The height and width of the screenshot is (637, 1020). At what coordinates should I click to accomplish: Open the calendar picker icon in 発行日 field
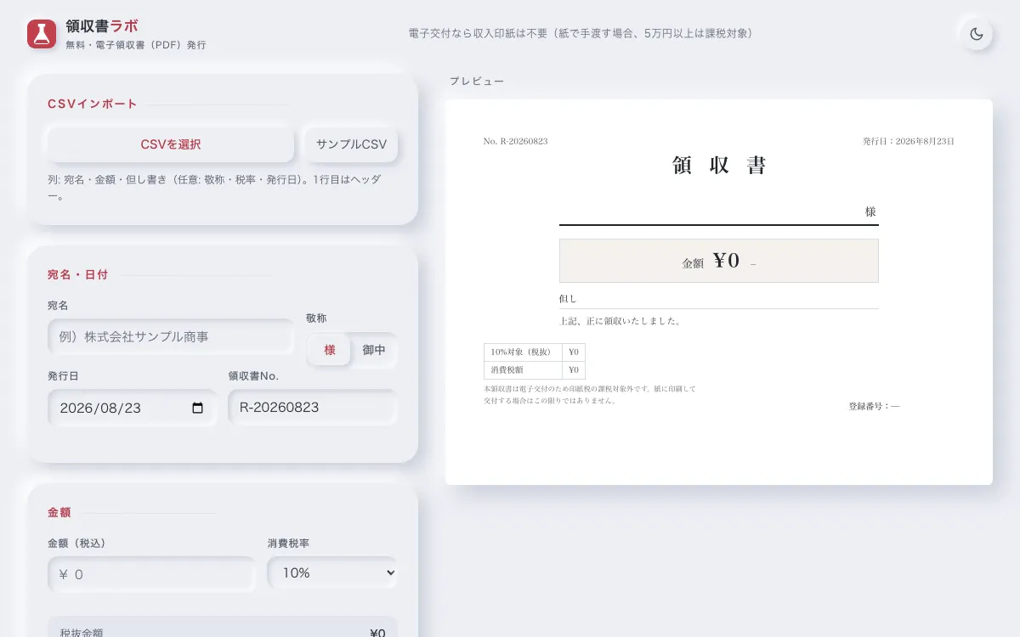(x=198, y=408)
